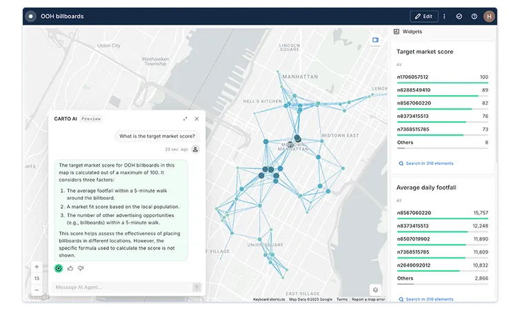Screen dimensions: 520x310
Task: Close the CARTO AI chat panel
Action: coord(197,118)
